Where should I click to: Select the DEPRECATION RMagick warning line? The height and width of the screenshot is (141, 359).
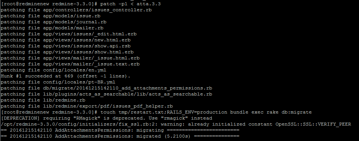[106, 118]
